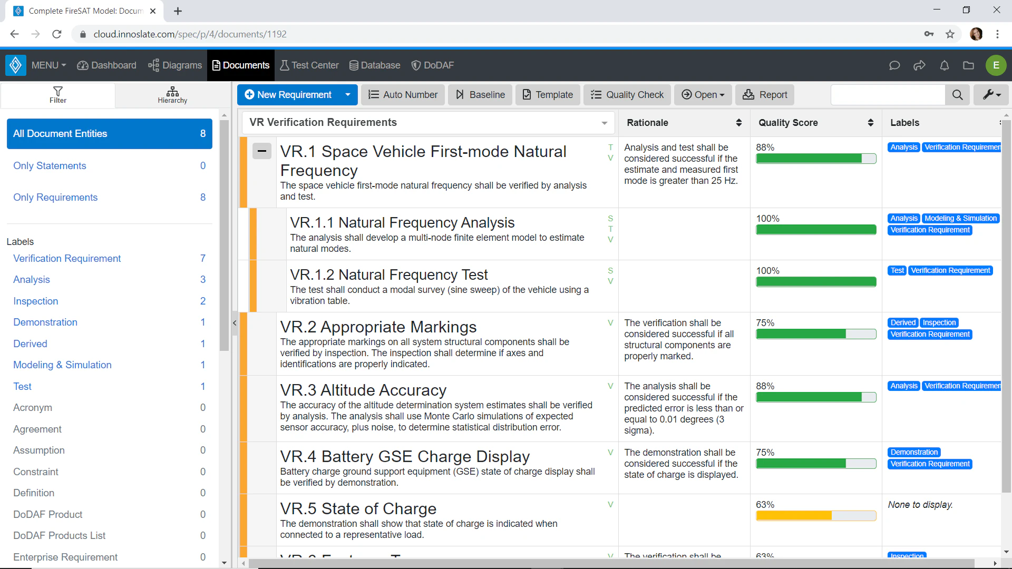This screenshot has width=1012, height=569.
Task: Switch to the Documents tab
Action: point(240,65)
